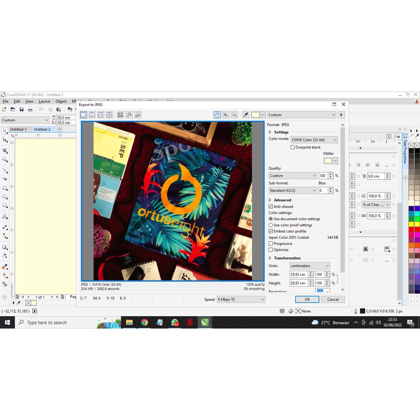This screenshot has width=420, height=420.
Task: Open Google Chrome from the taskbar
Action: pyautogui.click(x=144, y=322)
